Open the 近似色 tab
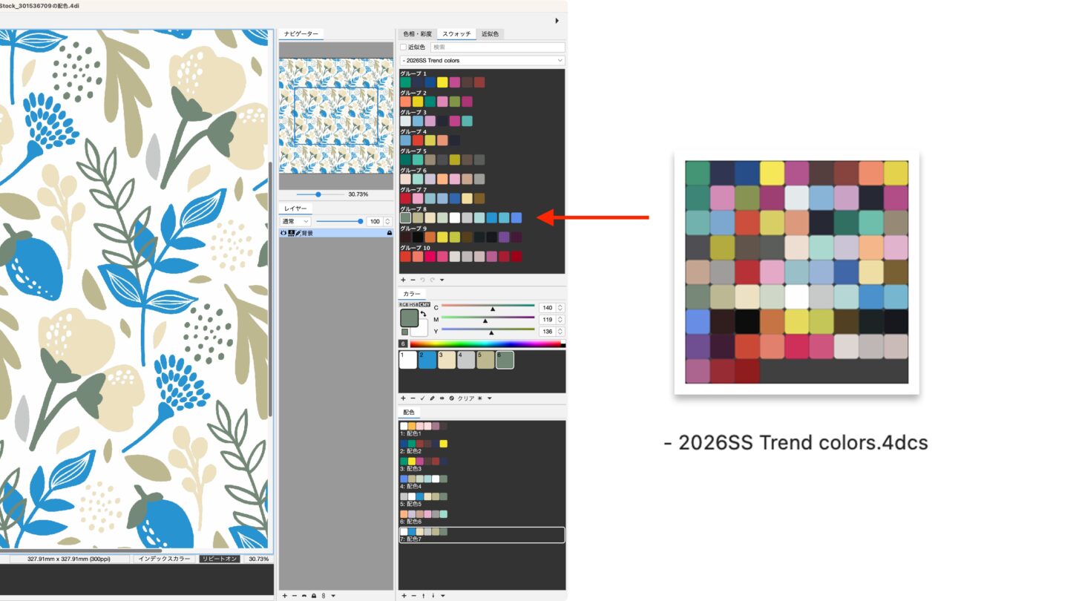The height and width of the screenshot is (601, 1076). click(x=490, y=34)
